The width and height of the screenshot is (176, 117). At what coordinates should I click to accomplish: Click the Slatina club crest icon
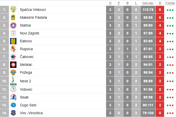pyautogui.click(x=13, y=25)
